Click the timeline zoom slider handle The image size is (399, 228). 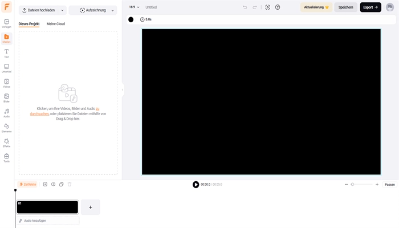click(x=352, y=184)
